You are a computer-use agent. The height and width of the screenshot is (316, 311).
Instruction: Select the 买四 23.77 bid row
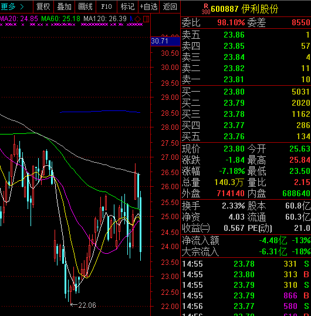[x=246, y=125]
